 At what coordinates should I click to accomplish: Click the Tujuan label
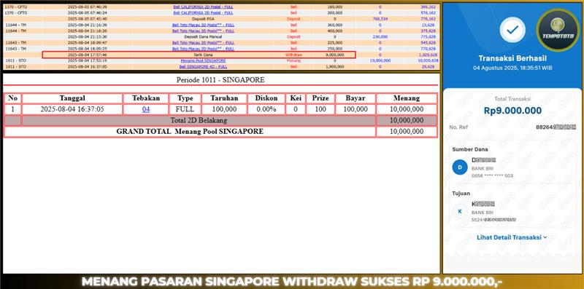461,194
